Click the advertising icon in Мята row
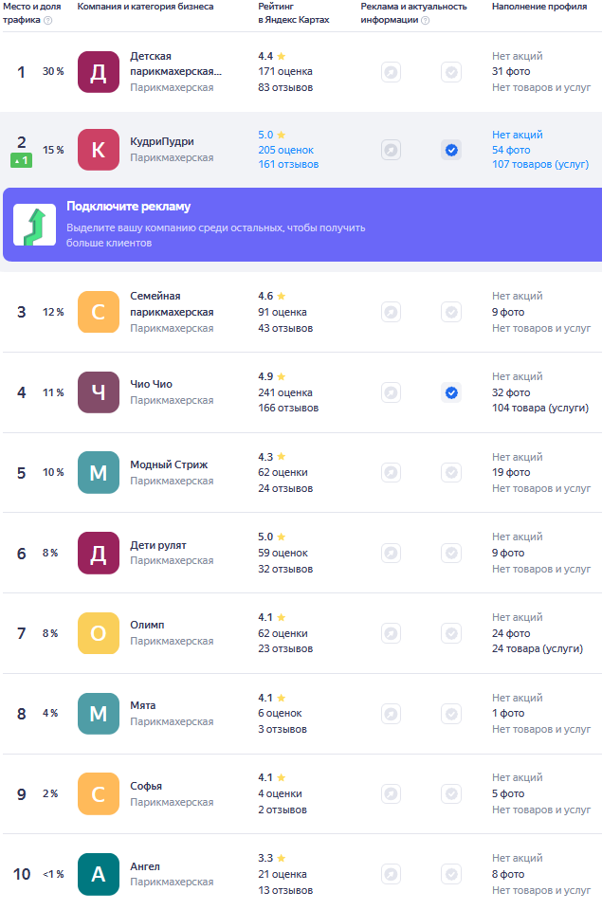602x910 pixels. [x=392, y=713]
